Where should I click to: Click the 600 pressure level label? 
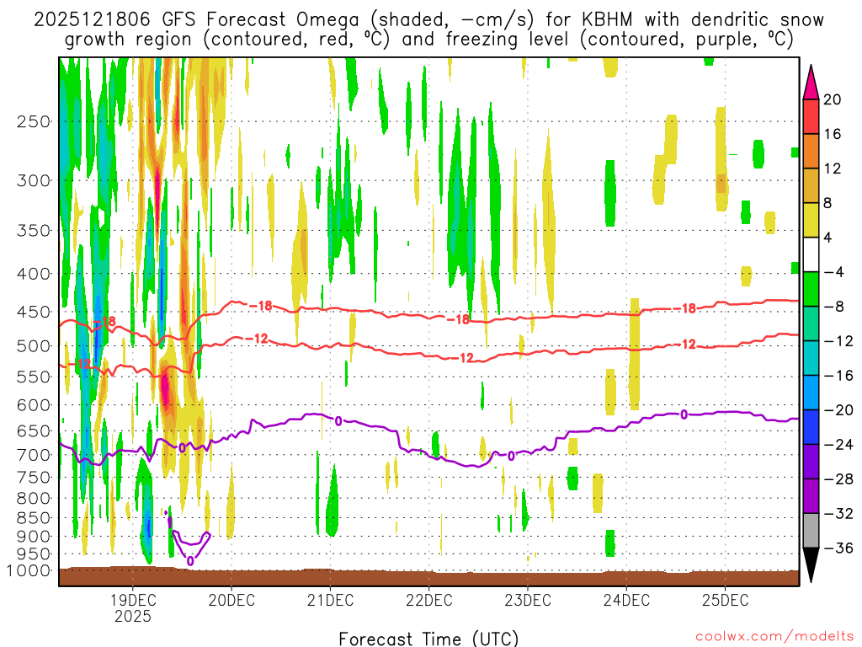(34, 405)
